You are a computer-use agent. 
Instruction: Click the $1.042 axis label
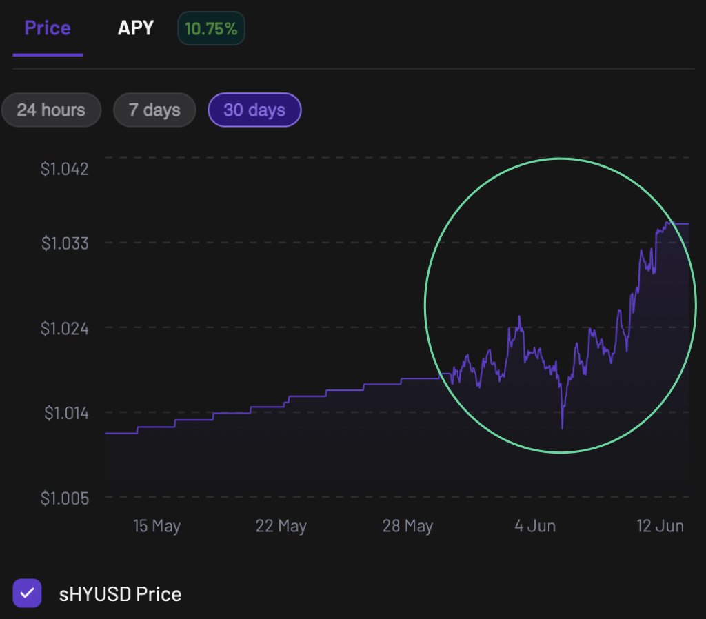tap(64, 170)
